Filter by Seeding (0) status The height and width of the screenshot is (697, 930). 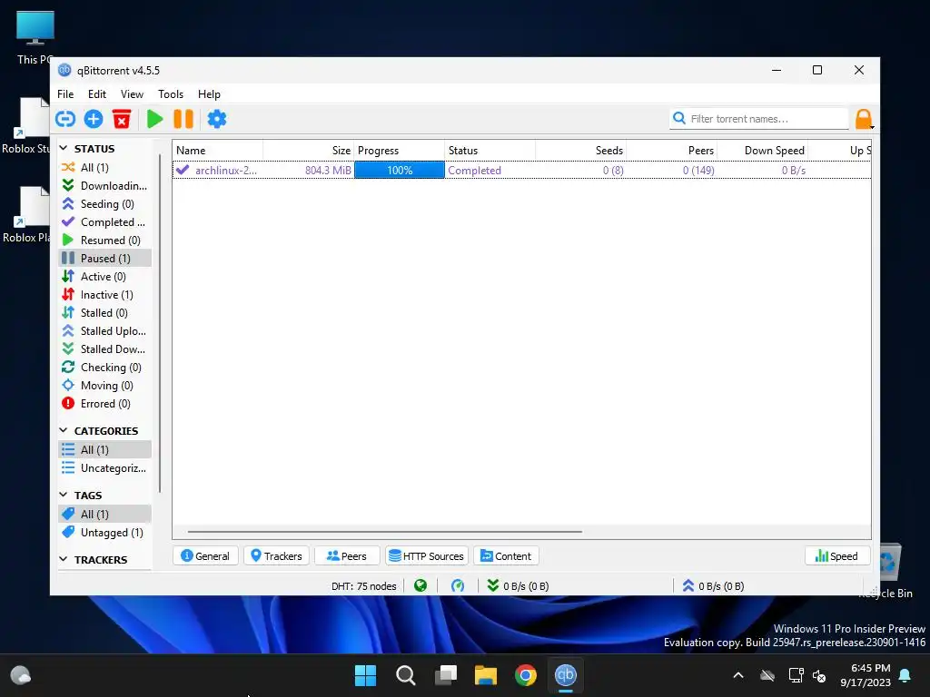104,204
